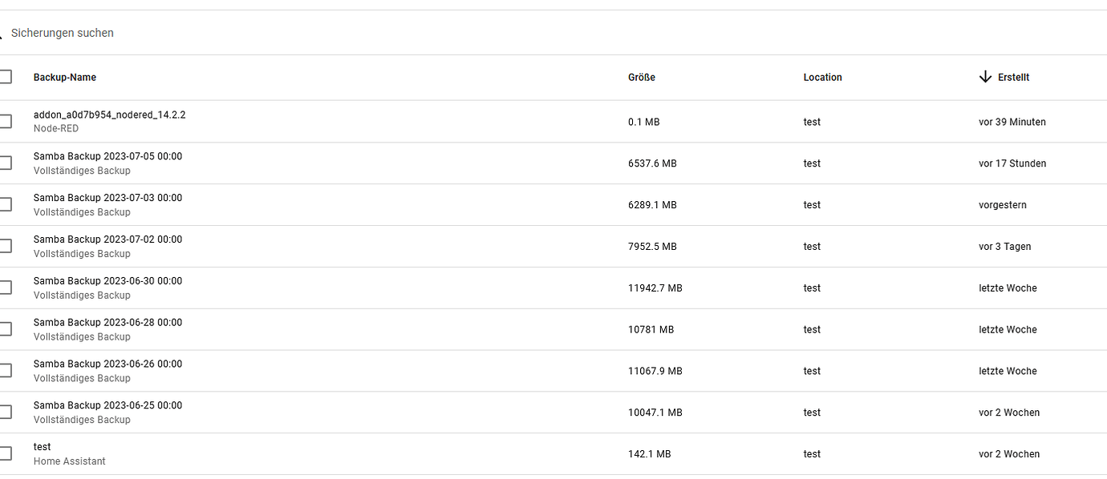Check the addon_a0d7b954_nodered_14.2.2 backup checkbox
1107x479 pixels.
5,122
